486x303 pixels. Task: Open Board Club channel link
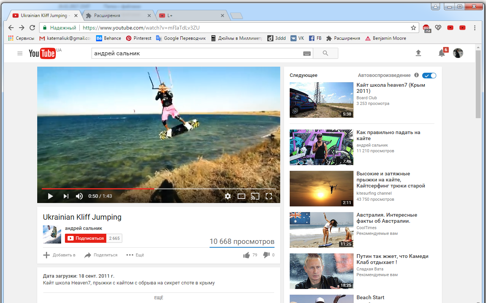point(367,98)
